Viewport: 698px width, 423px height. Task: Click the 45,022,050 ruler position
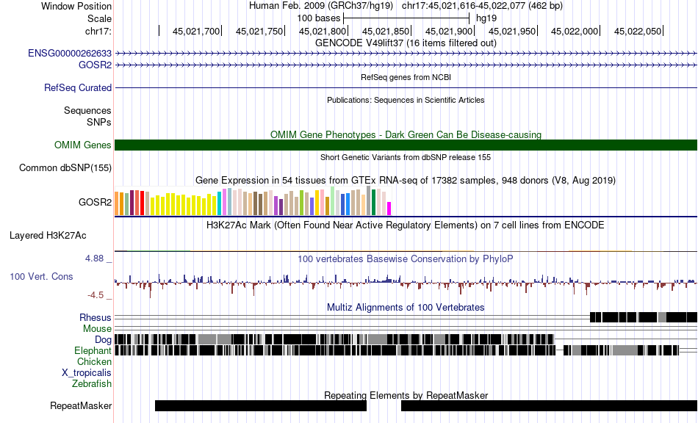[638, 31]
